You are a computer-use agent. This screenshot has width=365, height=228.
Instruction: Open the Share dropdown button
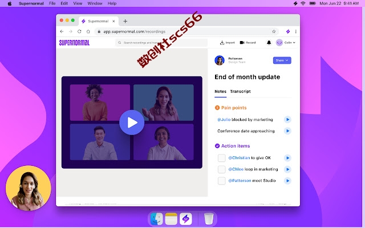(282, 60)
